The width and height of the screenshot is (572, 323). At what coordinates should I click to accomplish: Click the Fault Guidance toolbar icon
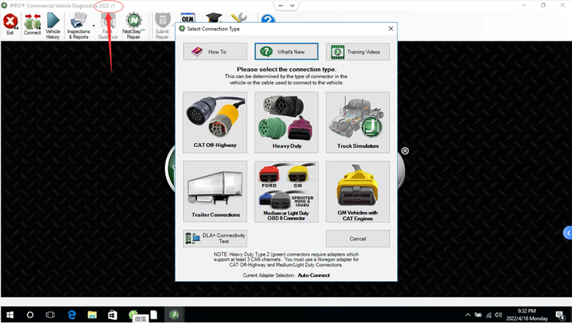tap(107, 25)
